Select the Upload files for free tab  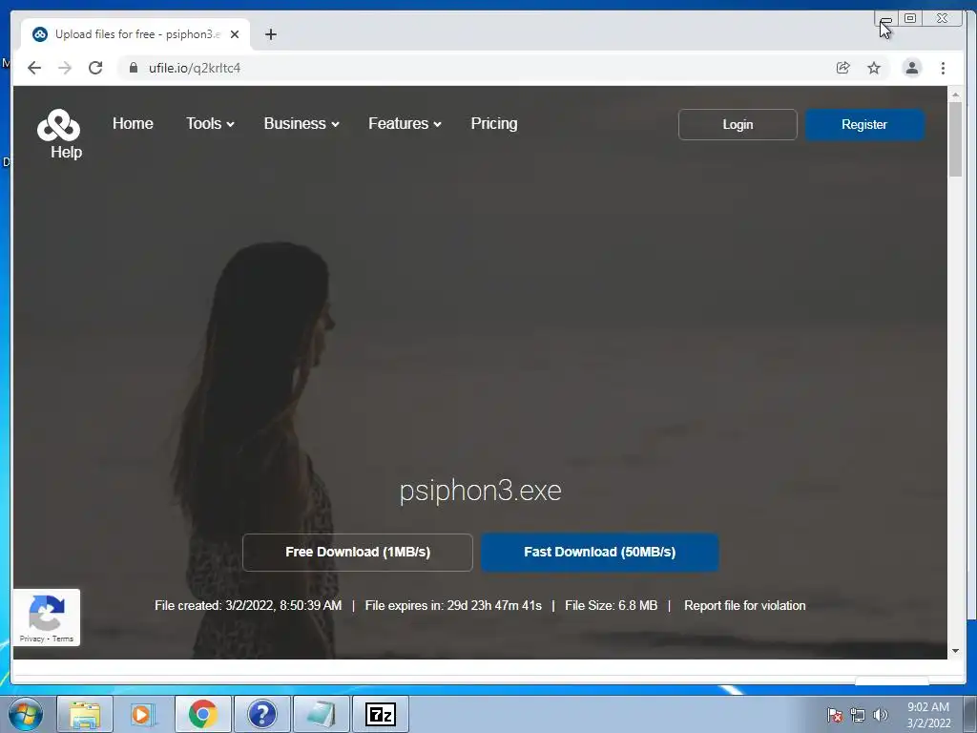[x=135, y=34]
